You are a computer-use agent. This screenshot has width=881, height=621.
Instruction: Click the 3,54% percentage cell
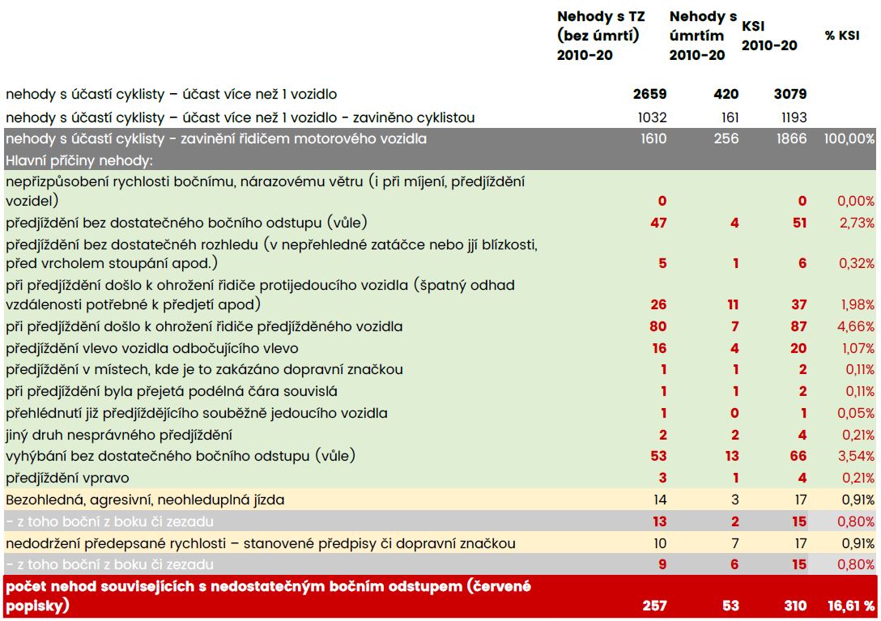856,456
